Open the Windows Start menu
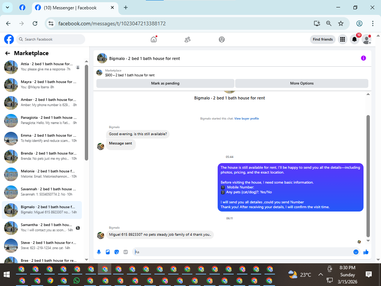The width and height of the screenshot is (381, 286). coord(7,274)
